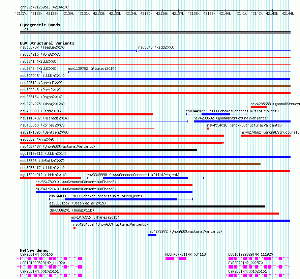Viewport: 300px width, 279px height.
Task: Open gnomAD variant nsv4285658
Action: point(275,104)
